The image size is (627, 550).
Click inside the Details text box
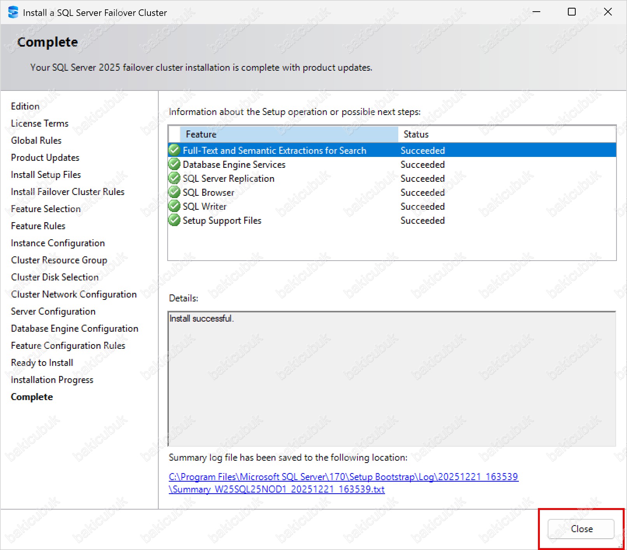[391, 379]
